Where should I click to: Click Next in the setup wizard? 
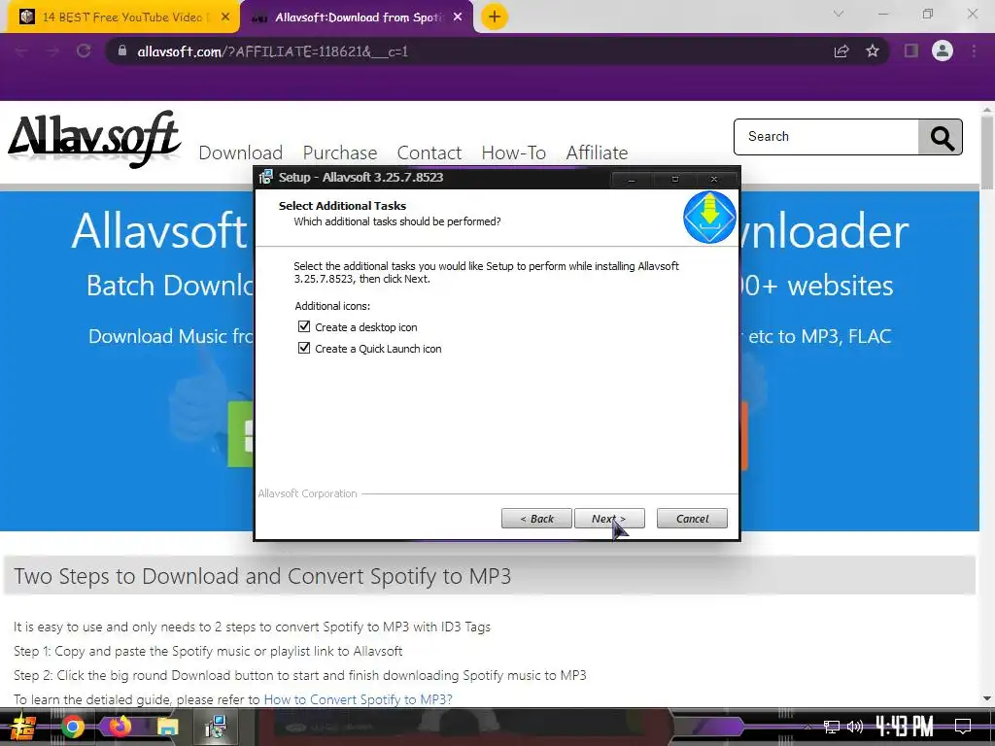click(609, 519)
